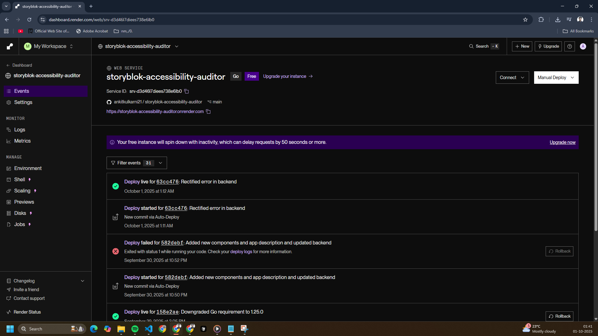This screenshot has width=598, height=336.
Task: Open the help question mark icon
Action: coord(569,46)
